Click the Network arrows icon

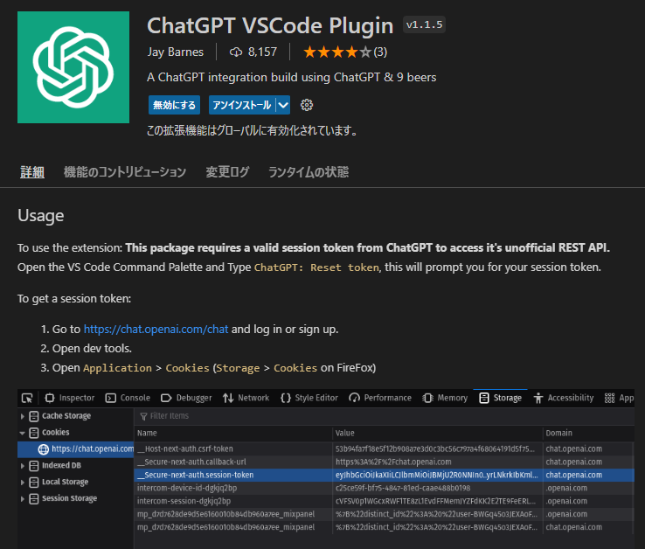228,398
